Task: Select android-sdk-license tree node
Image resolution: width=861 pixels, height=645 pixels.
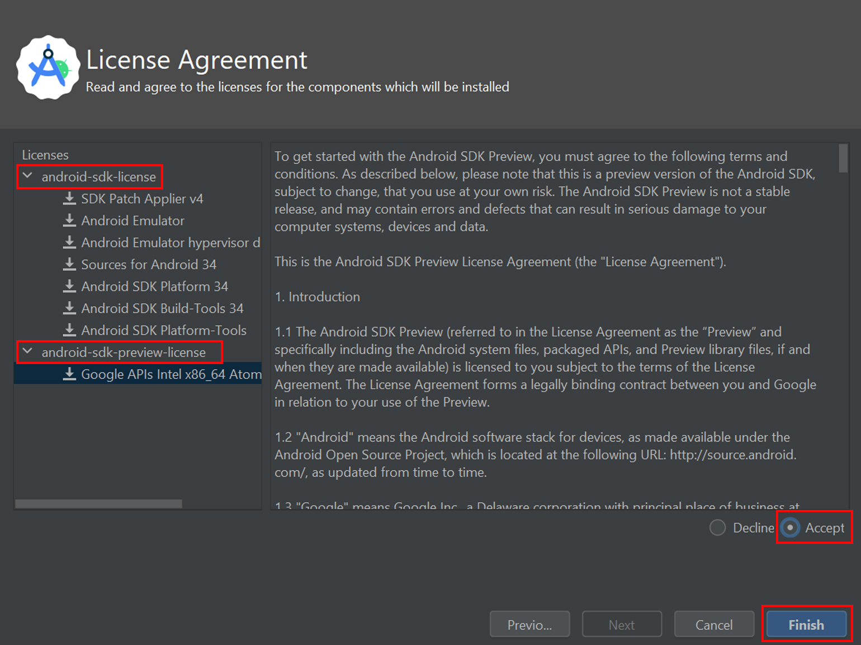Action: click(99, 177)
